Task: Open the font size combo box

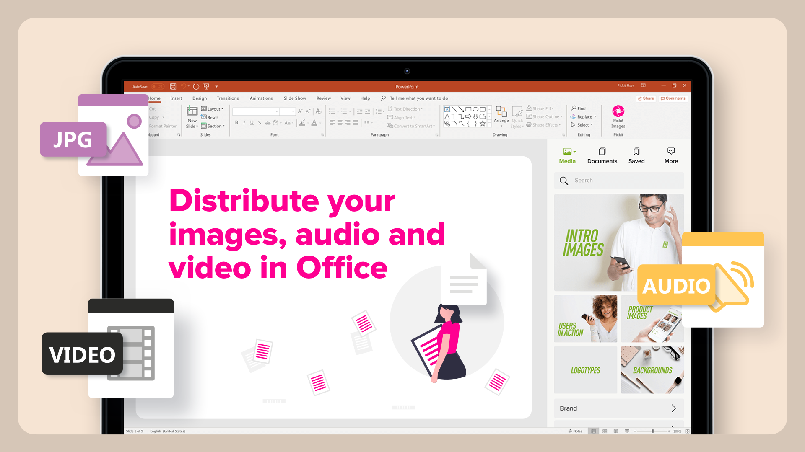Action: tap(288, 111)
